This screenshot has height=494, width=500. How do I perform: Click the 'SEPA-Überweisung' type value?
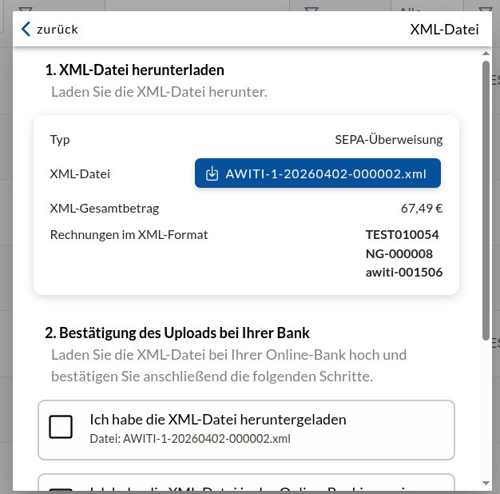[389, 140]
